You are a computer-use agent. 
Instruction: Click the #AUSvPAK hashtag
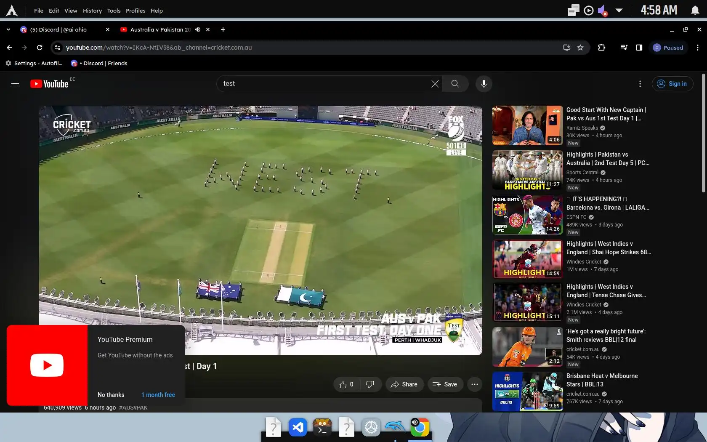click(x=133, y=407)
